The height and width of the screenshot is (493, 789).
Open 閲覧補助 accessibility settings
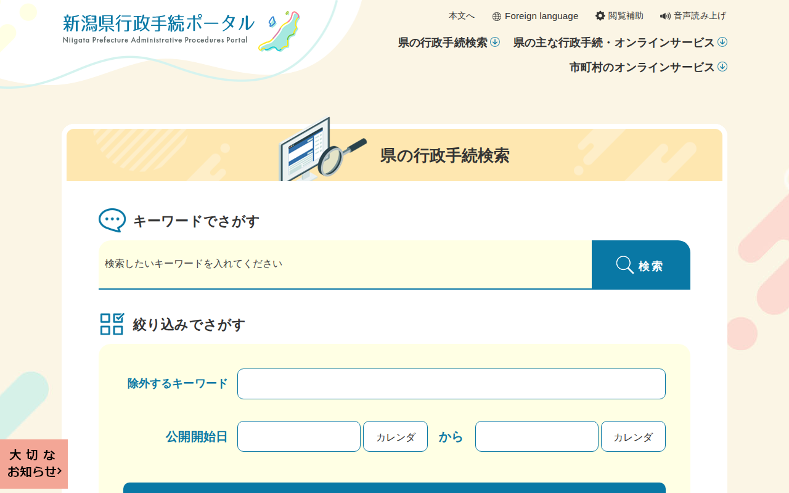[x=619, y=16]
